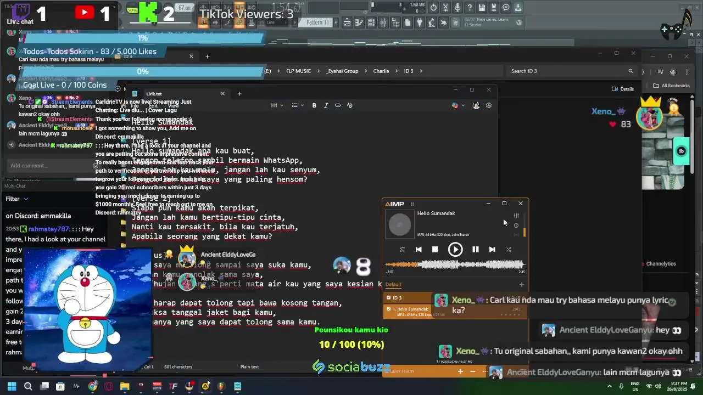This screenshot has width=703, height=395.
Task: Seek on AIMP waveform progress bar
Action: click(x=455, y=265)
